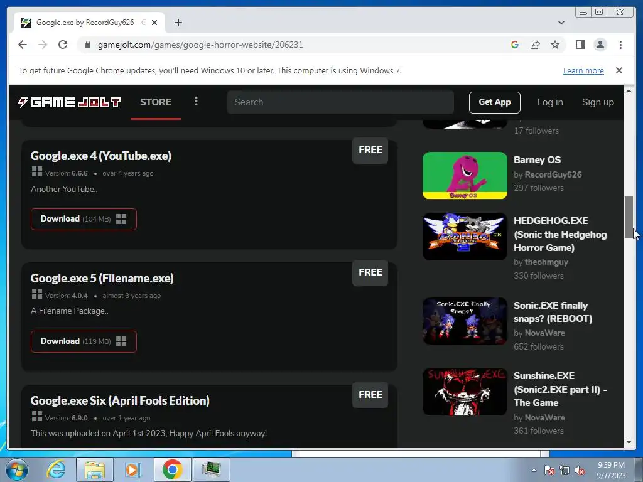Open File Explorer from taskbar

[x=95, y=469]
